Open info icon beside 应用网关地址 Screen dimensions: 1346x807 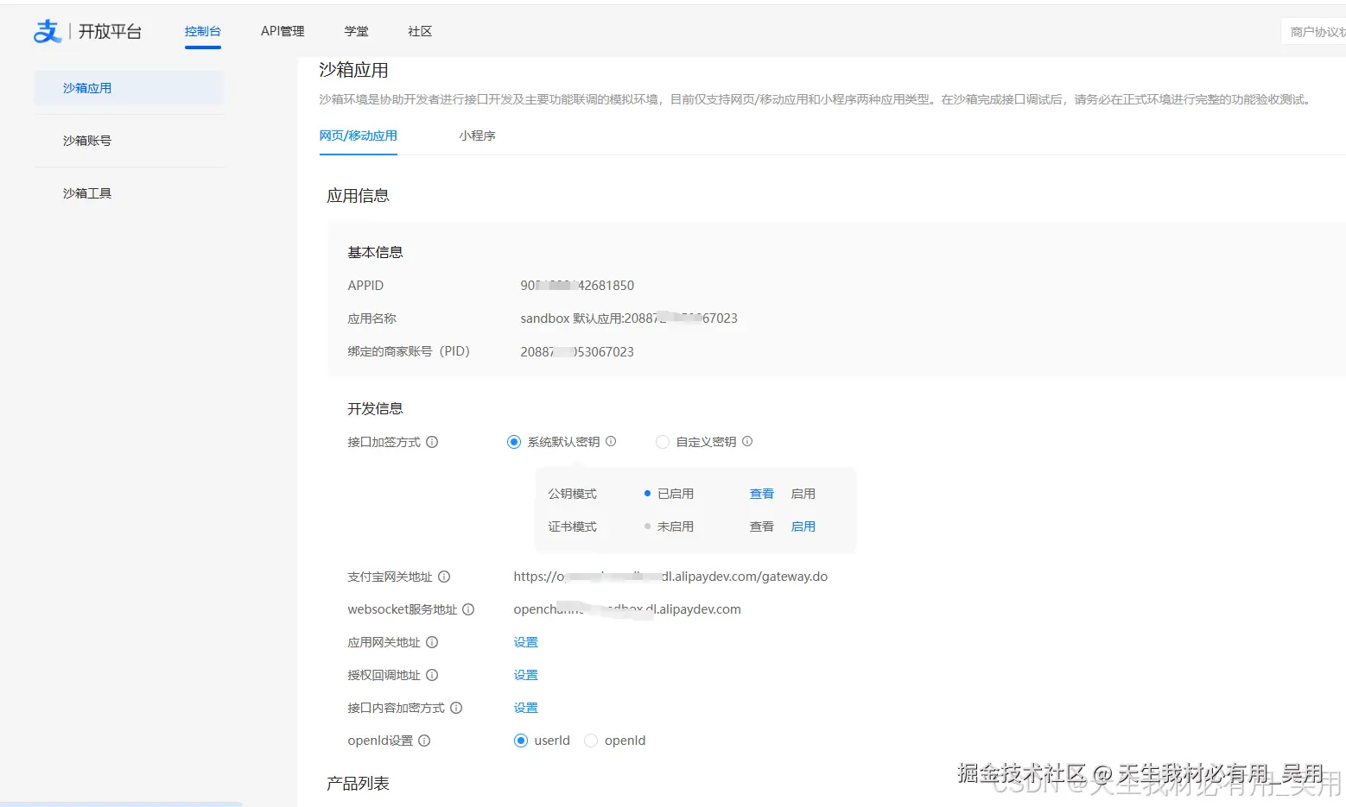click(432, 642)
